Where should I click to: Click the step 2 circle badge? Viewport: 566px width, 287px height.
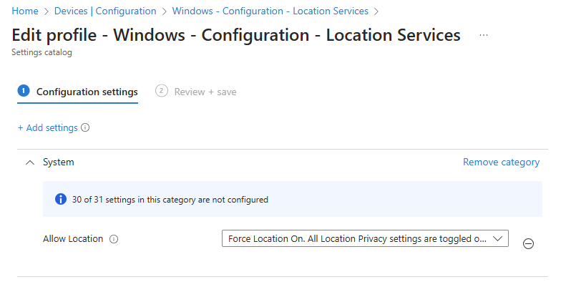point(161,91)
